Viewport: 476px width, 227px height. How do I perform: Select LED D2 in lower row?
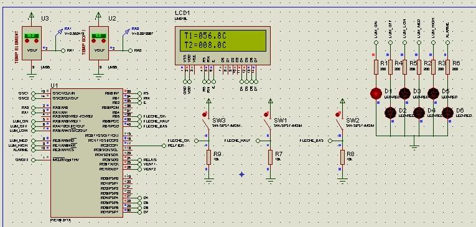click(x=390, y=113)
